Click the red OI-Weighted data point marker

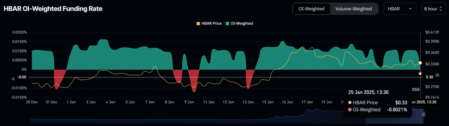click(x=420, y=74)
